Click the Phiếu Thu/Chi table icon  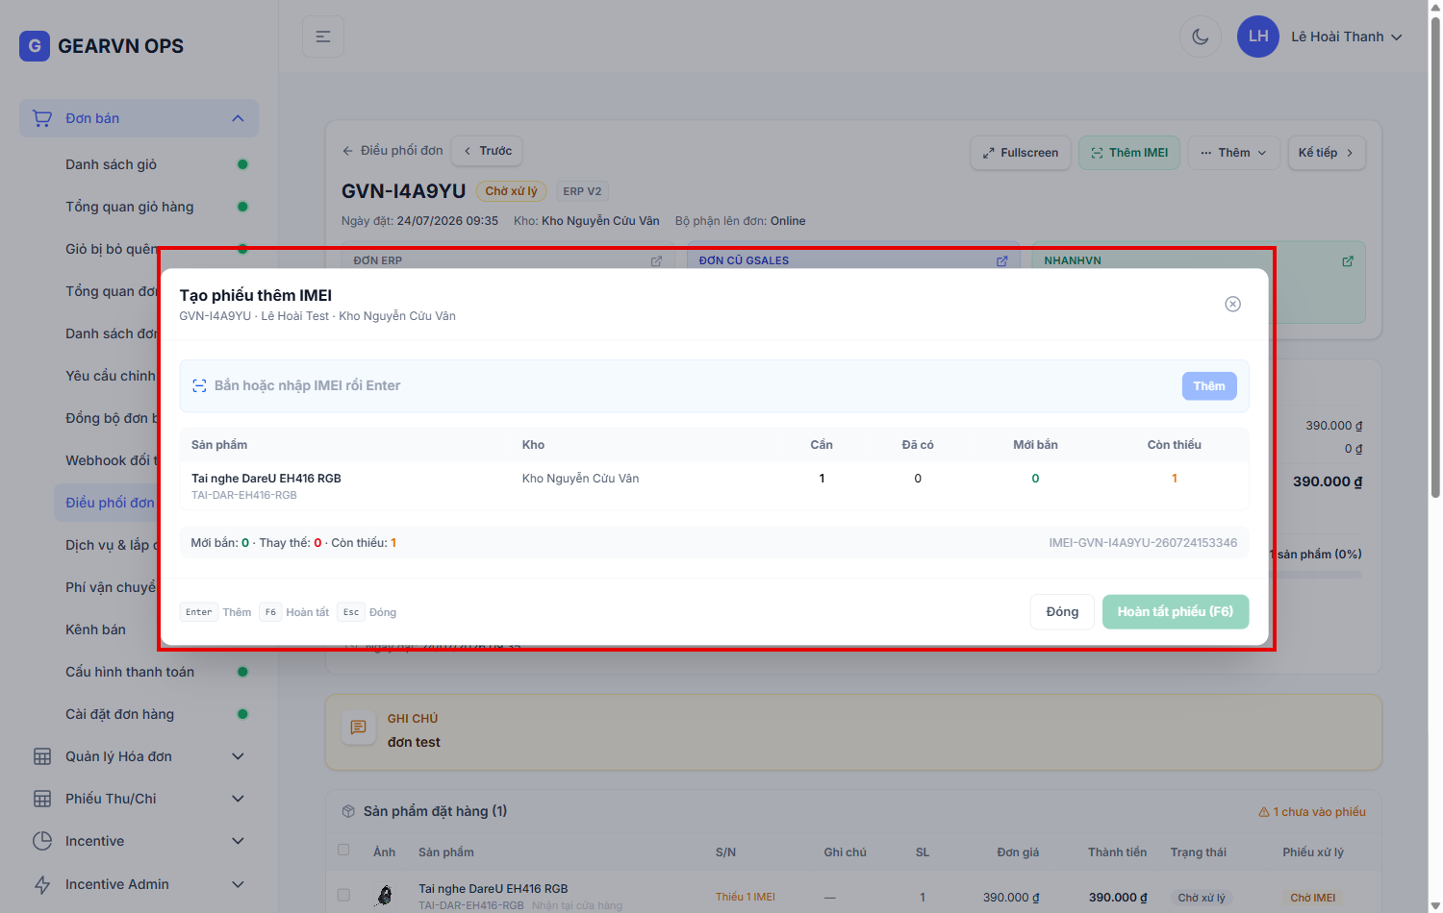42,799
